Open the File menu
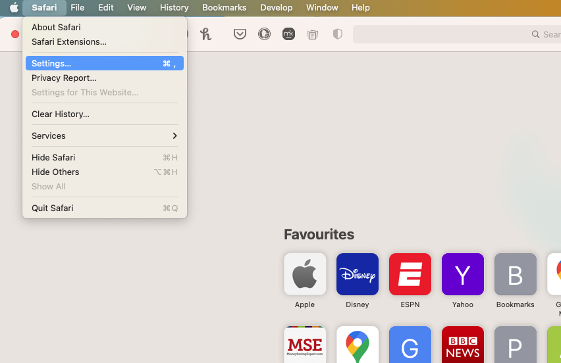The image size is (561, 363). click(x=78, y=7)
